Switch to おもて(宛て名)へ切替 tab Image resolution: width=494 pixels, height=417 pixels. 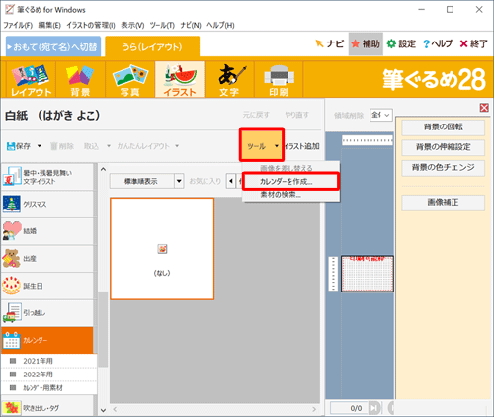(x=53, y=46)
